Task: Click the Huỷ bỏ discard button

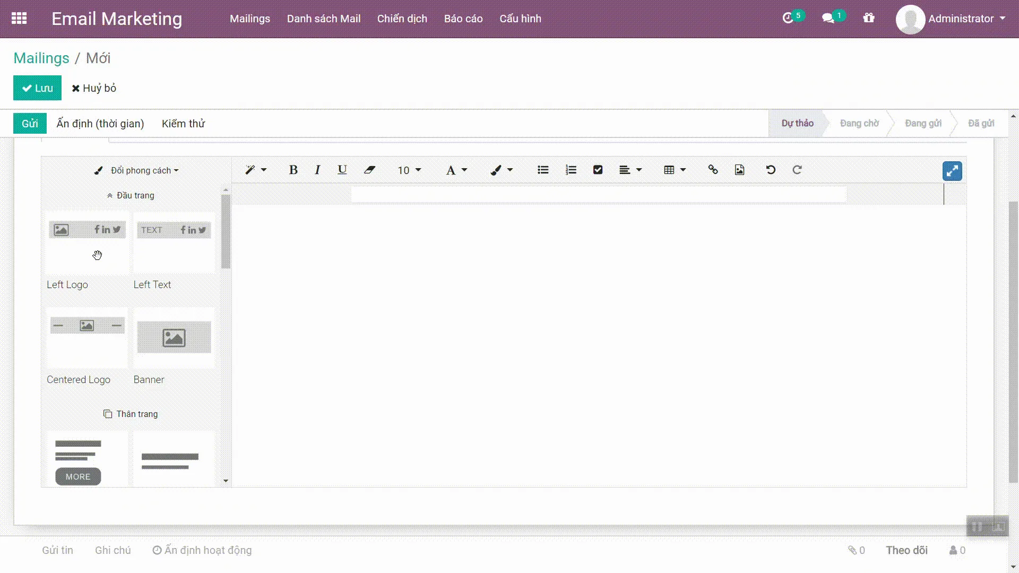Action: [x=94, y=88]
